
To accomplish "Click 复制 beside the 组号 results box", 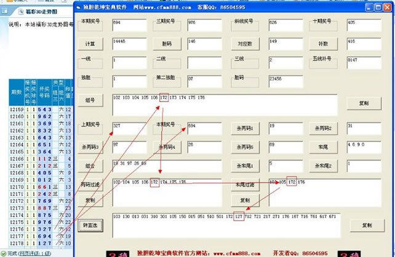I will pyautogui.click(x=363, y=103).
